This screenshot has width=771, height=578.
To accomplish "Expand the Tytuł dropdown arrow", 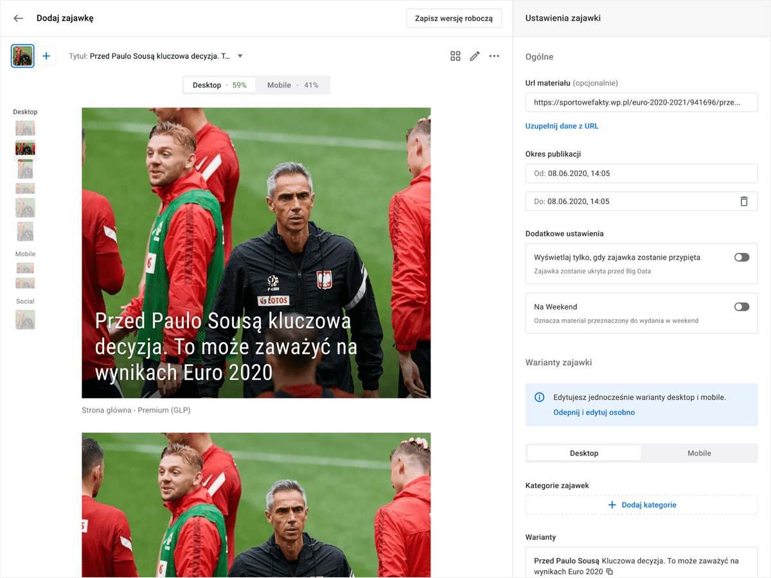I will pos(240,57).
